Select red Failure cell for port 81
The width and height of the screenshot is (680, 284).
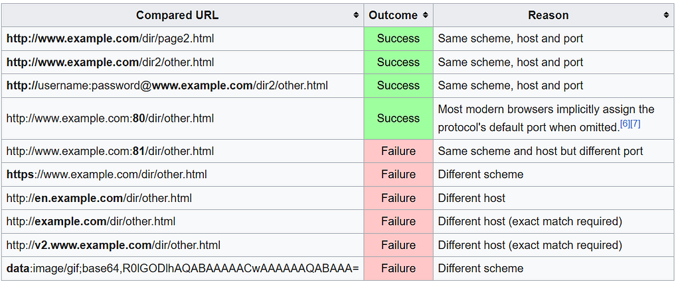coord(398,151)
